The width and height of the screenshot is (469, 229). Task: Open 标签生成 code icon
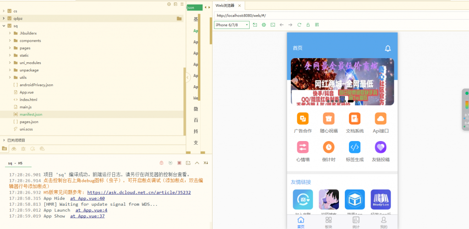tap(355, 147)
